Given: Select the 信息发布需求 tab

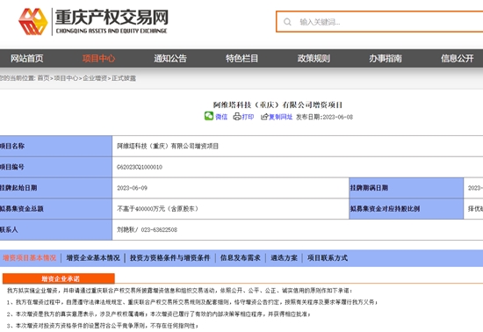Looking at the screenshot, I should pyautogui.click(x=241, y=257).
